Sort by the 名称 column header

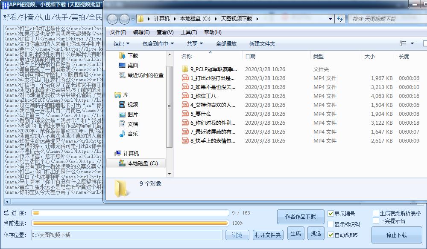[x=187, y=57]
